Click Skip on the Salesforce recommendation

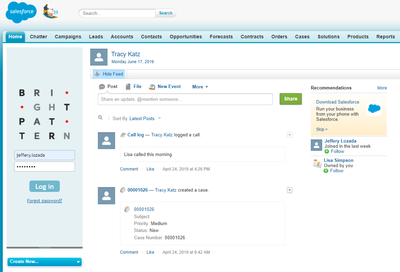click(x=322, y=129)
